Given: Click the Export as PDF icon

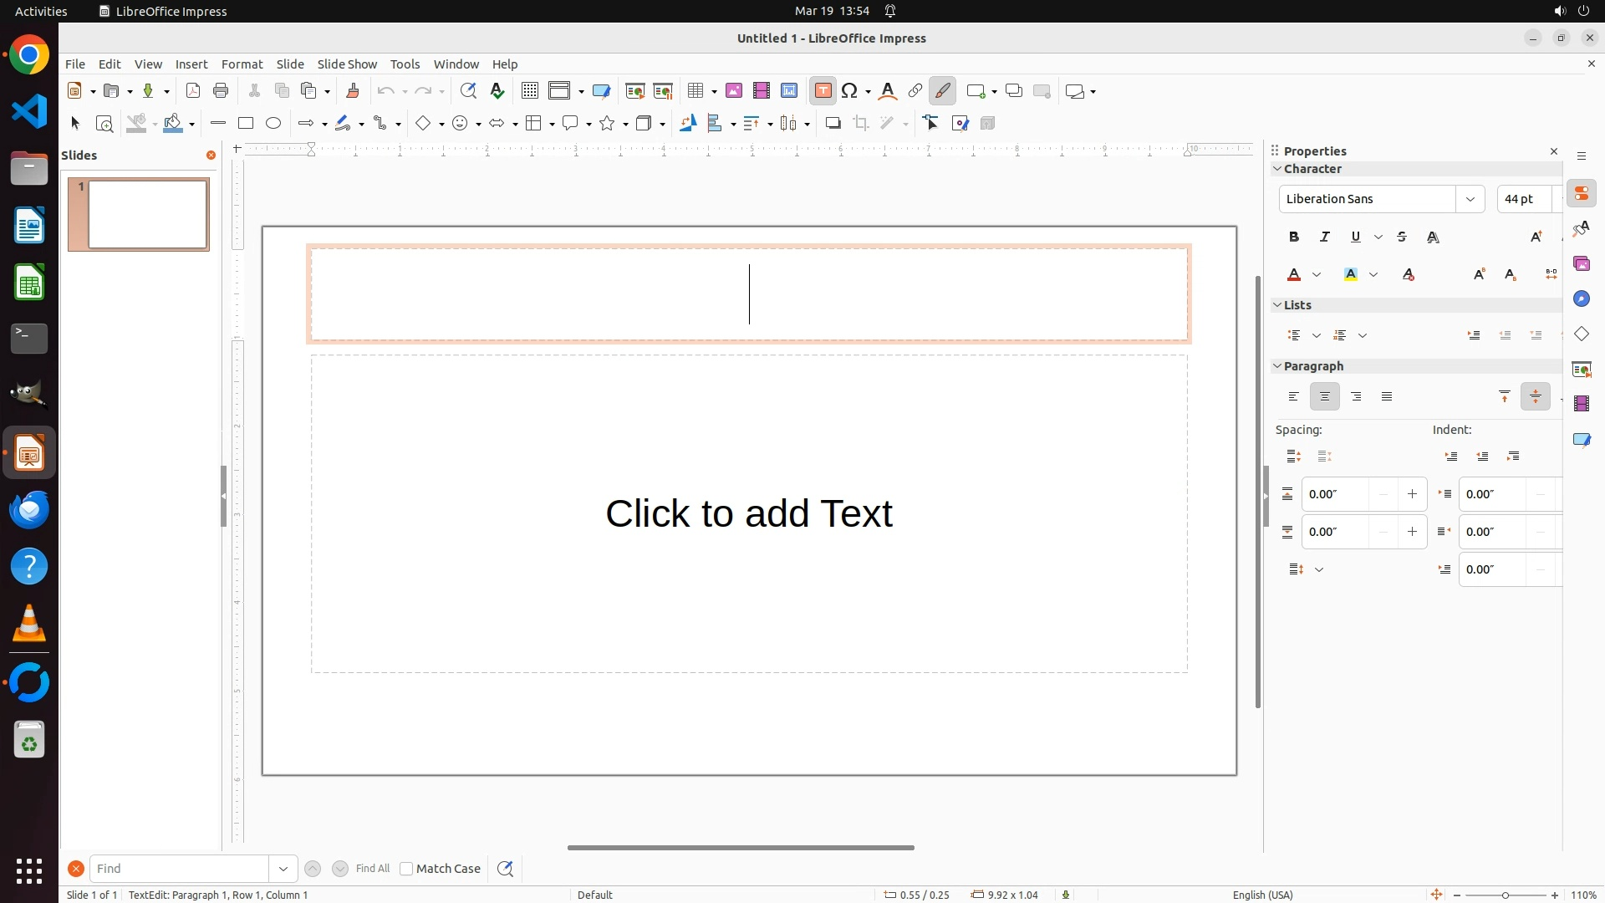Looking at the screenshot, I should pos(193,91).
